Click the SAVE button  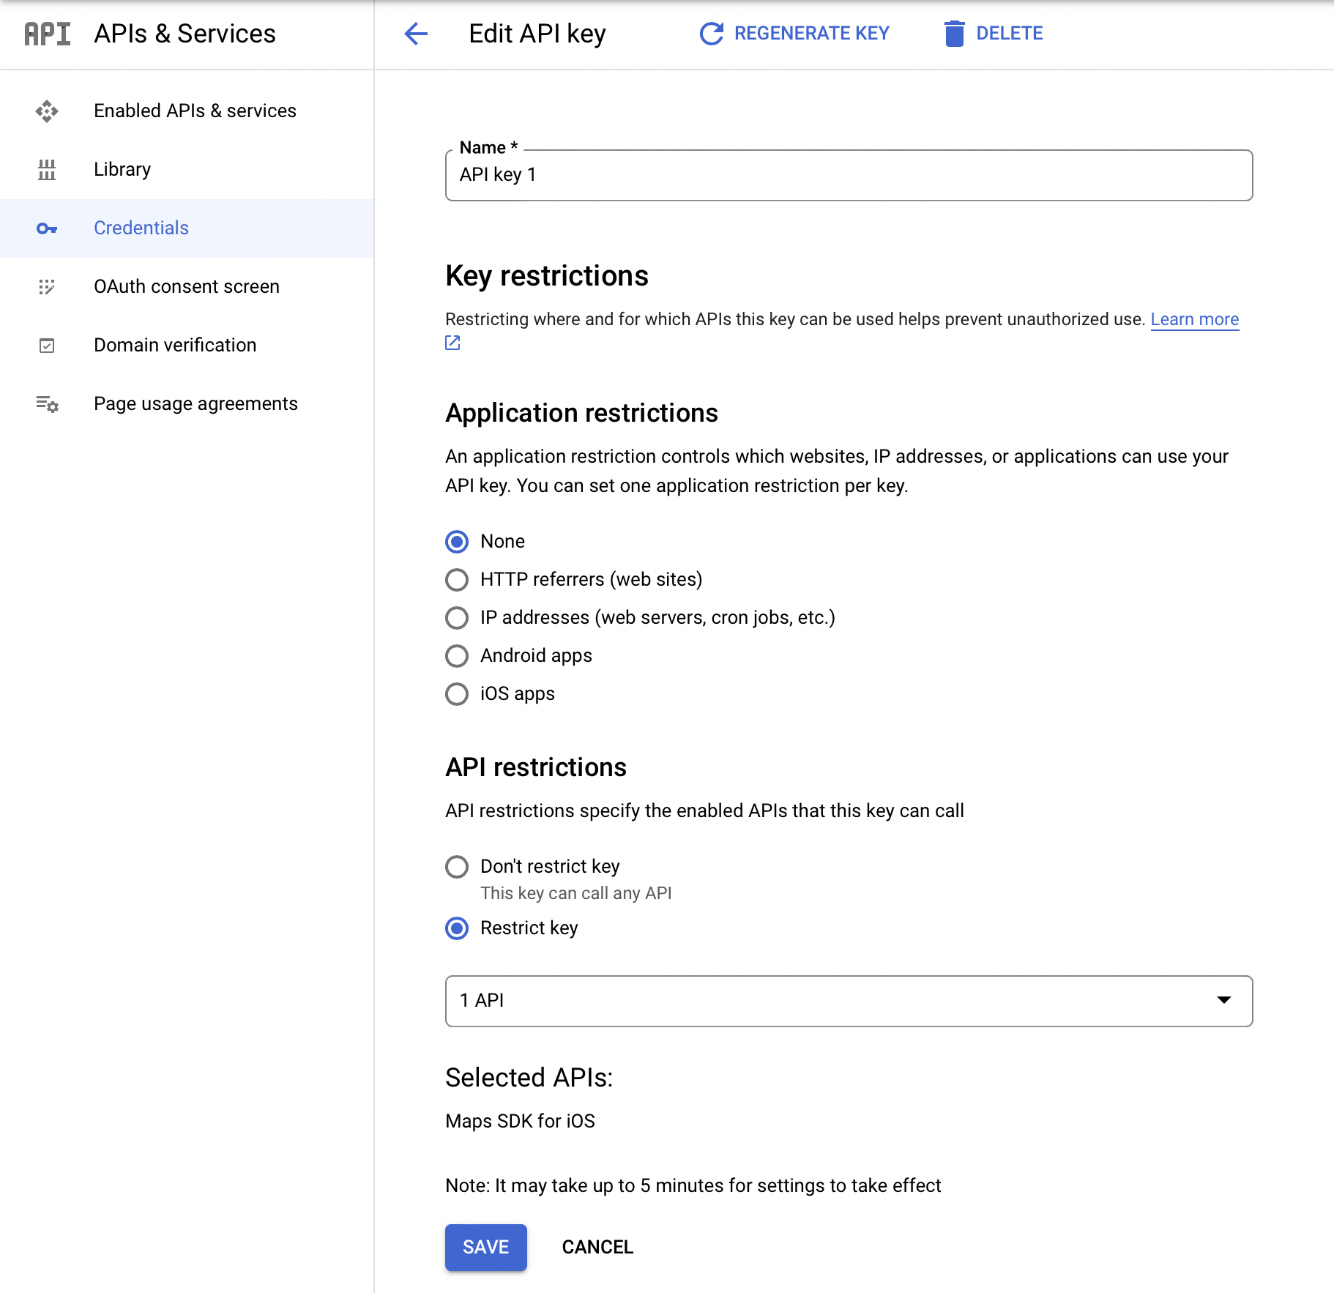(x=486, y=1247)
